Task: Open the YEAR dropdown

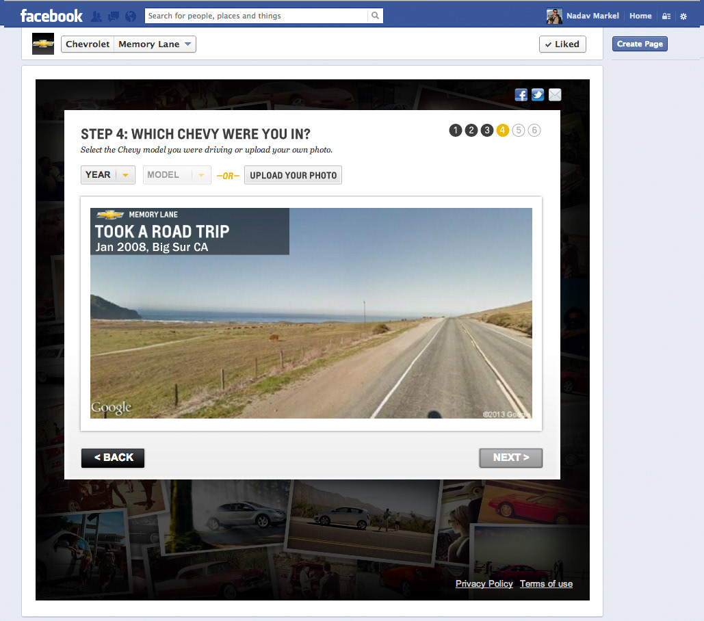Action: [108, 175]
